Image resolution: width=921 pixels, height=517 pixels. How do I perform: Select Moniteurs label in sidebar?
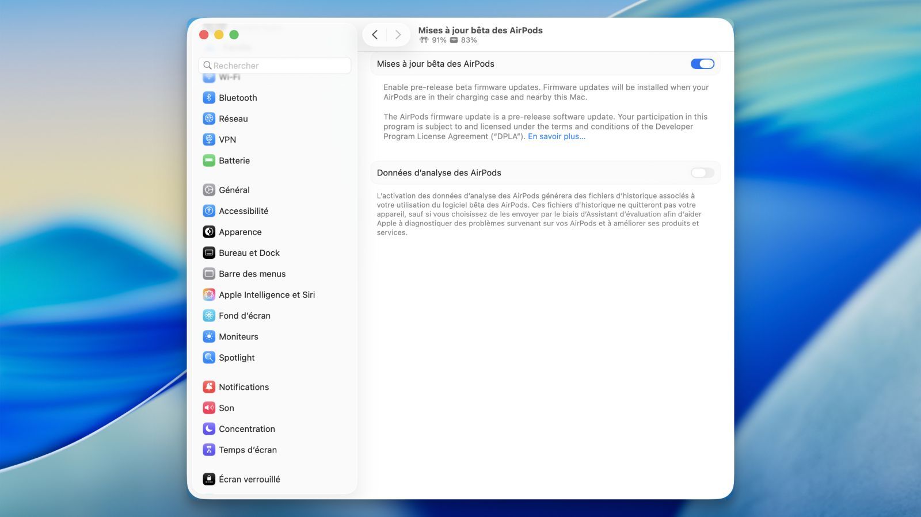(x=238, y=336)
